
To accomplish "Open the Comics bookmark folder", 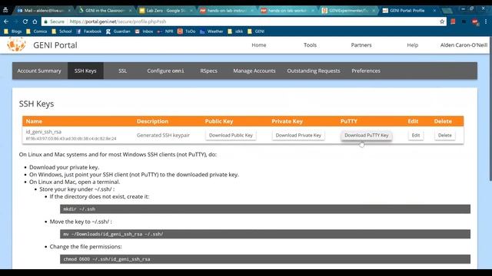I will coord(37,31).
